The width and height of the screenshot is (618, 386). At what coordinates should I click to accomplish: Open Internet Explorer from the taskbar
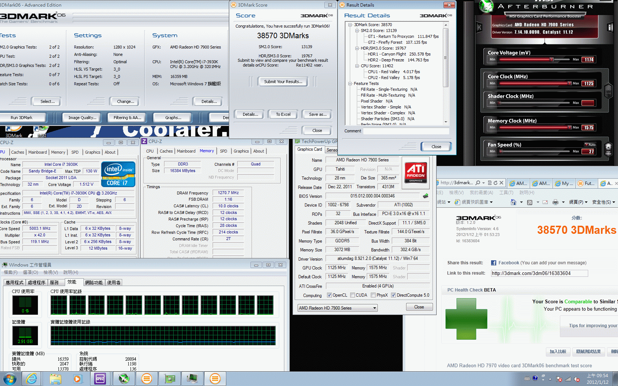click(32, 379)
